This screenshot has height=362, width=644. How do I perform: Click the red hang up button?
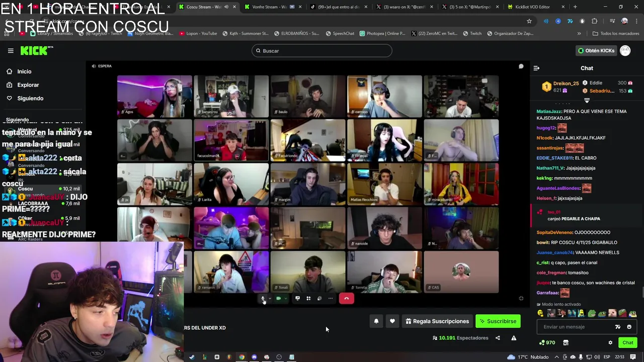coord(346,299)
